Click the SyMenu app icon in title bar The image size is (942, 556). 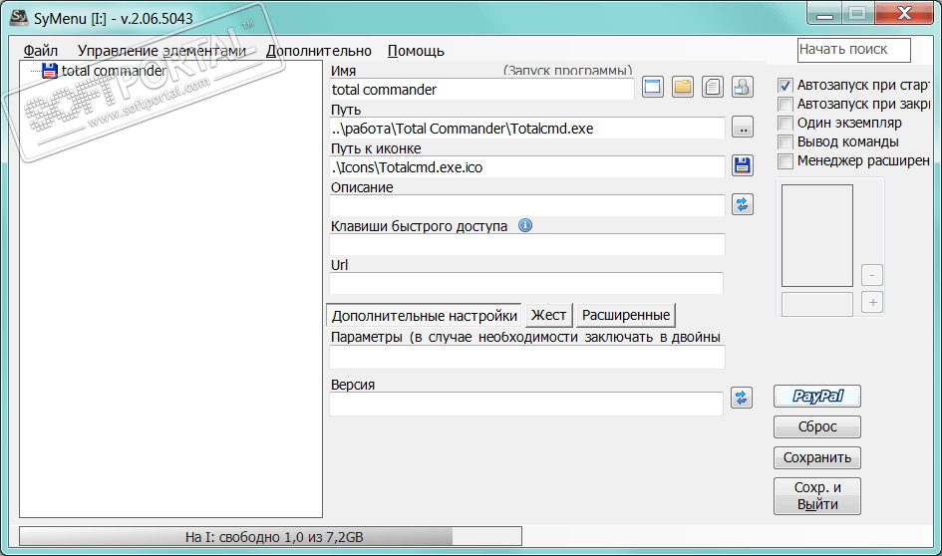[x=19, y=17]
